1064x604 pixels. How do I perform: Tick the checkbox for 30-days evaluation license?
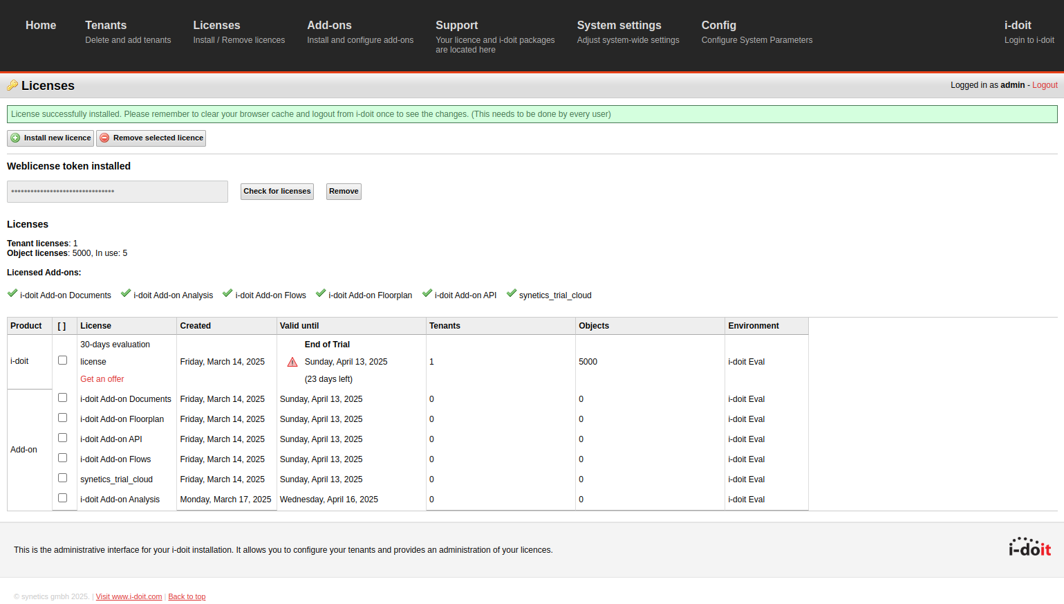[x=63, y=360]
